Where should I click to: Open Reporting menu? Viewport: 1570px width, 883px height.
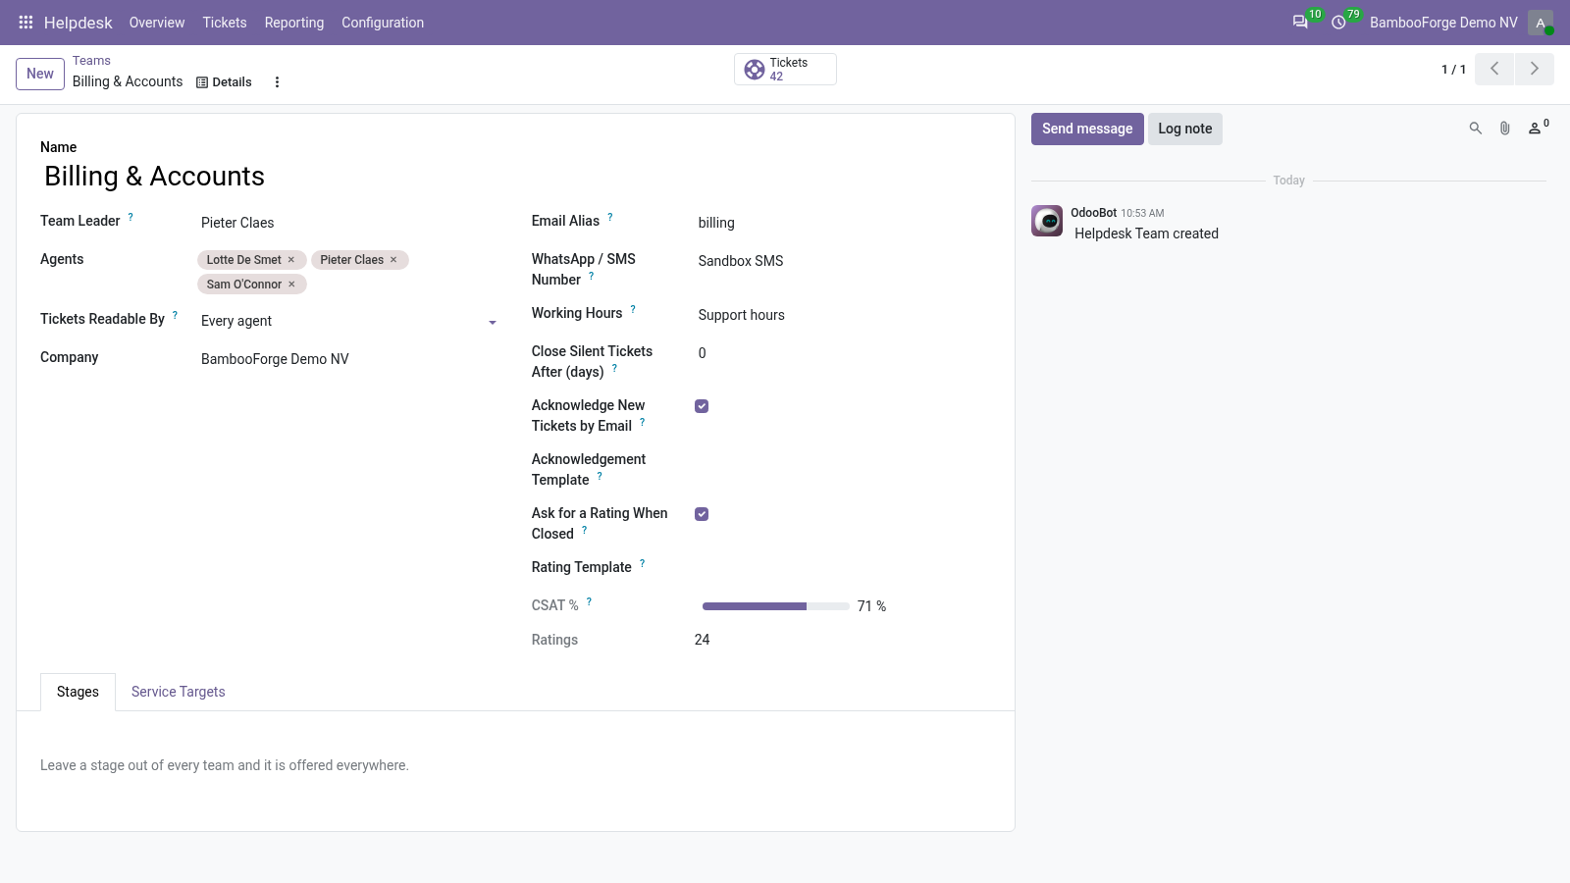click(x=294, y=23)
